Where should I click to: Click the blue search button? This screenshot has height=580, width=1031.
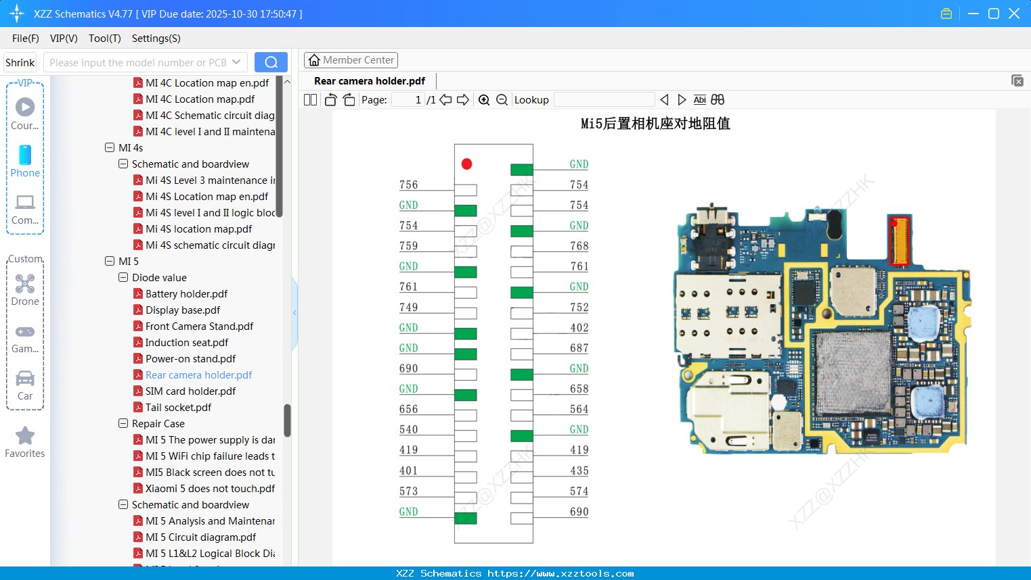coord(271,62)
